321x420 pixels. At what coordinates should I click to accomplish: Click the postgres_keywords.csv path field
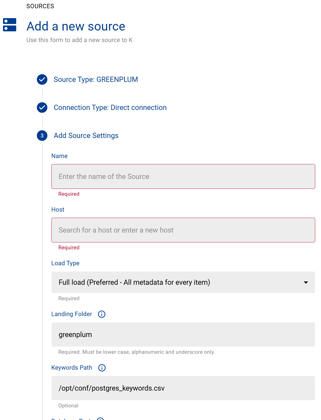pos(183,388)
